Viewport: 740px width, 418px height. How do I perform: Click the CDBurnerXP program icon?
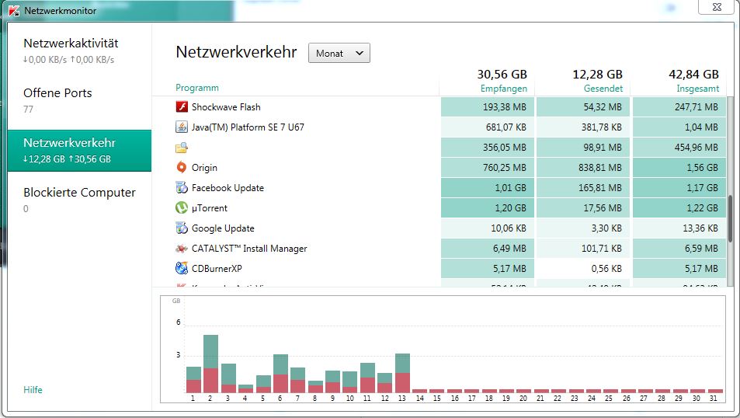pyautogui.click(x=182, y=268)
